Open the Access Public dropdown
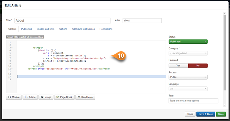Screen dimensions: 230x121 coord(188,77)
